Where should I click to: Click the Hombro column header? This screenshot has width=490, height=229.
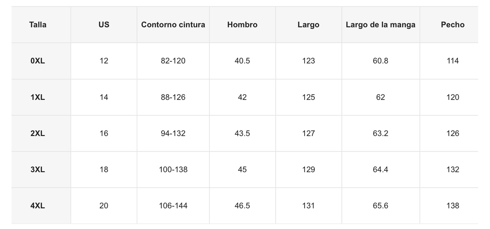[242, 25]
